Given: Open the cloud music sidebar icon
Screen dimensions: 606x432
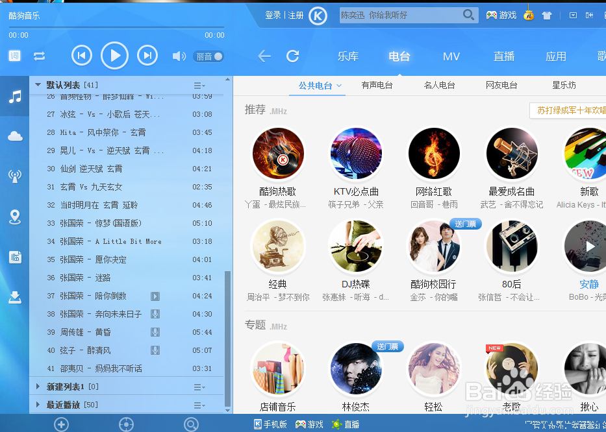Looking at the screenshot, I should tap(14, 136).
